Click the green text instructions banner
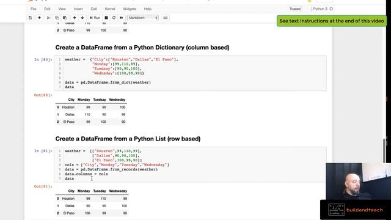The width and height of the screenshot is (391, 220). 332,21
